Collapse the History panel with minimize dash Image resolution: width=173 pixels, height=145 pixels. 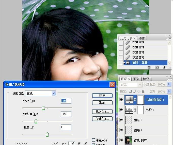166,36
